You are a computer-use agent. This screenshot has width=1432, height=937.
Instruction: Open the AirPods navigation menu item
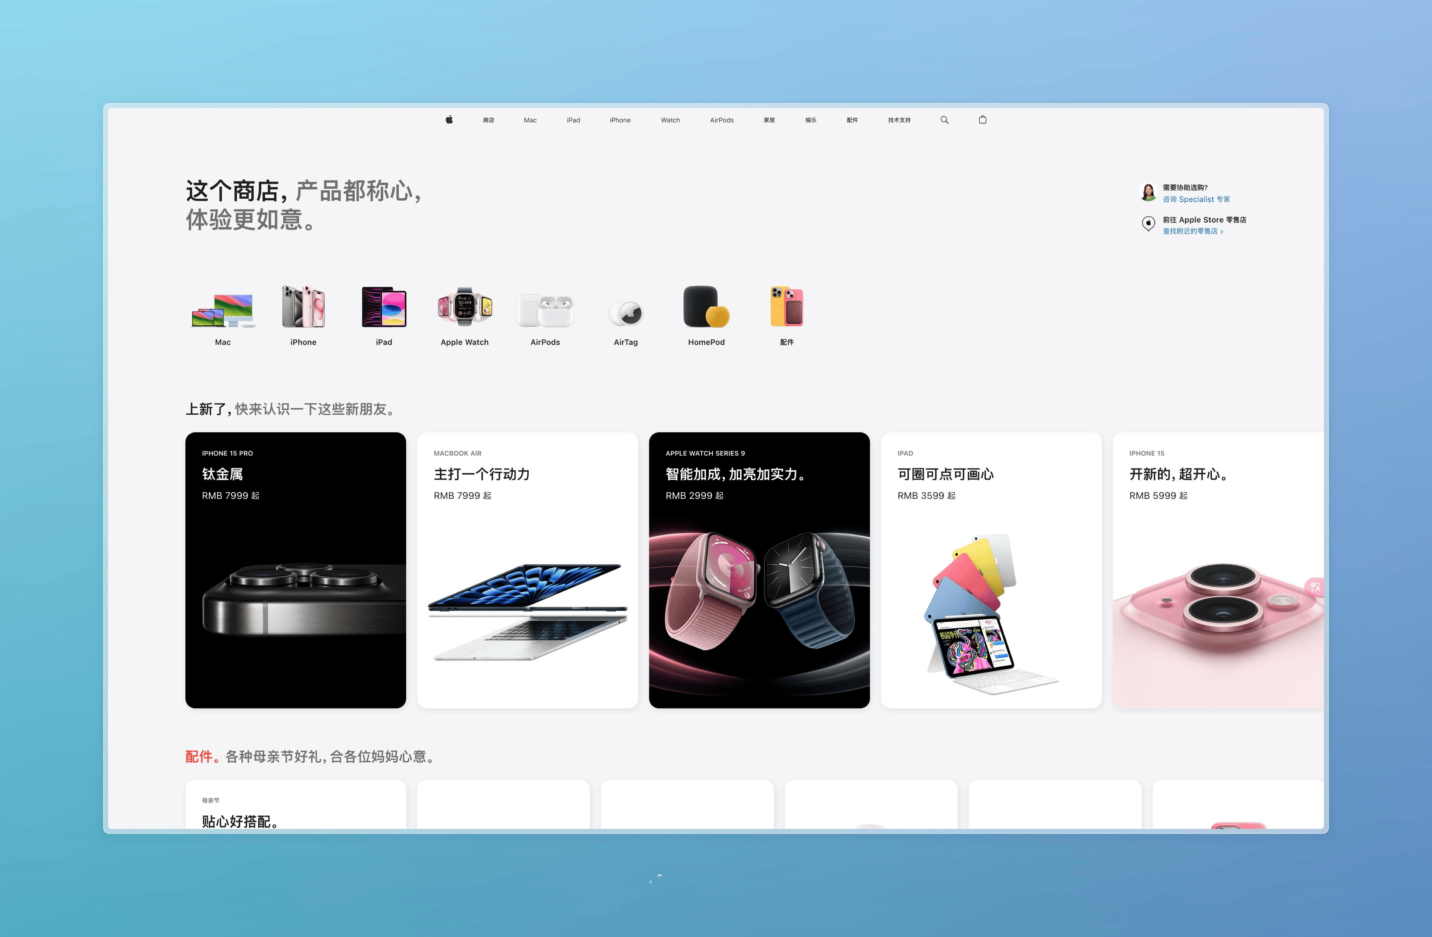(722, 120)
